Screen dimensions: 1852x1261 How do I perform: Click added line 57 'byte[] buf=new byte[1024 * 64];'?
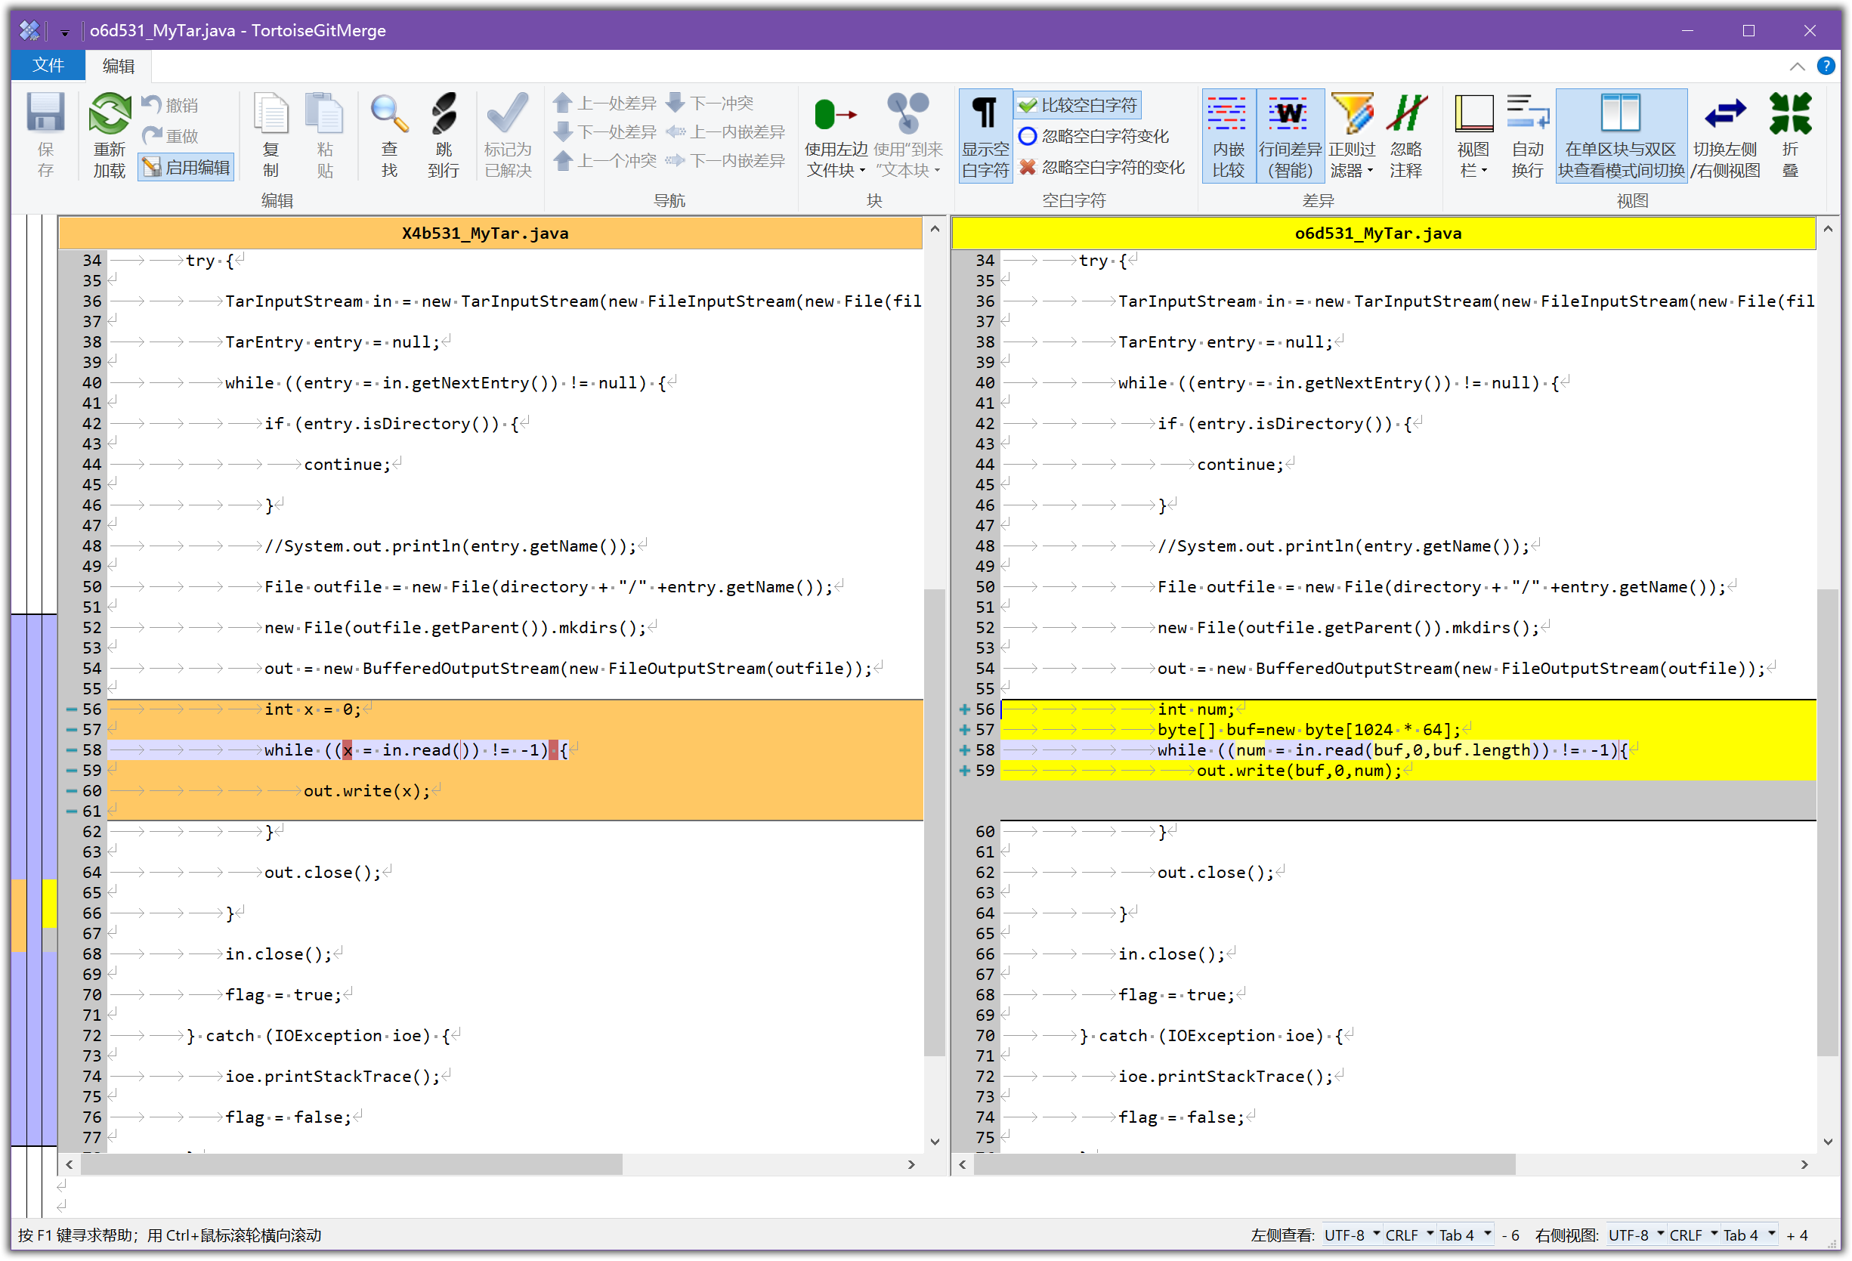coord(1408,730)
